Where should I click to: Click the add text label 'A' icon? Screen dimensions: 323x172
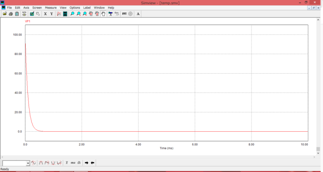point(138,14)
